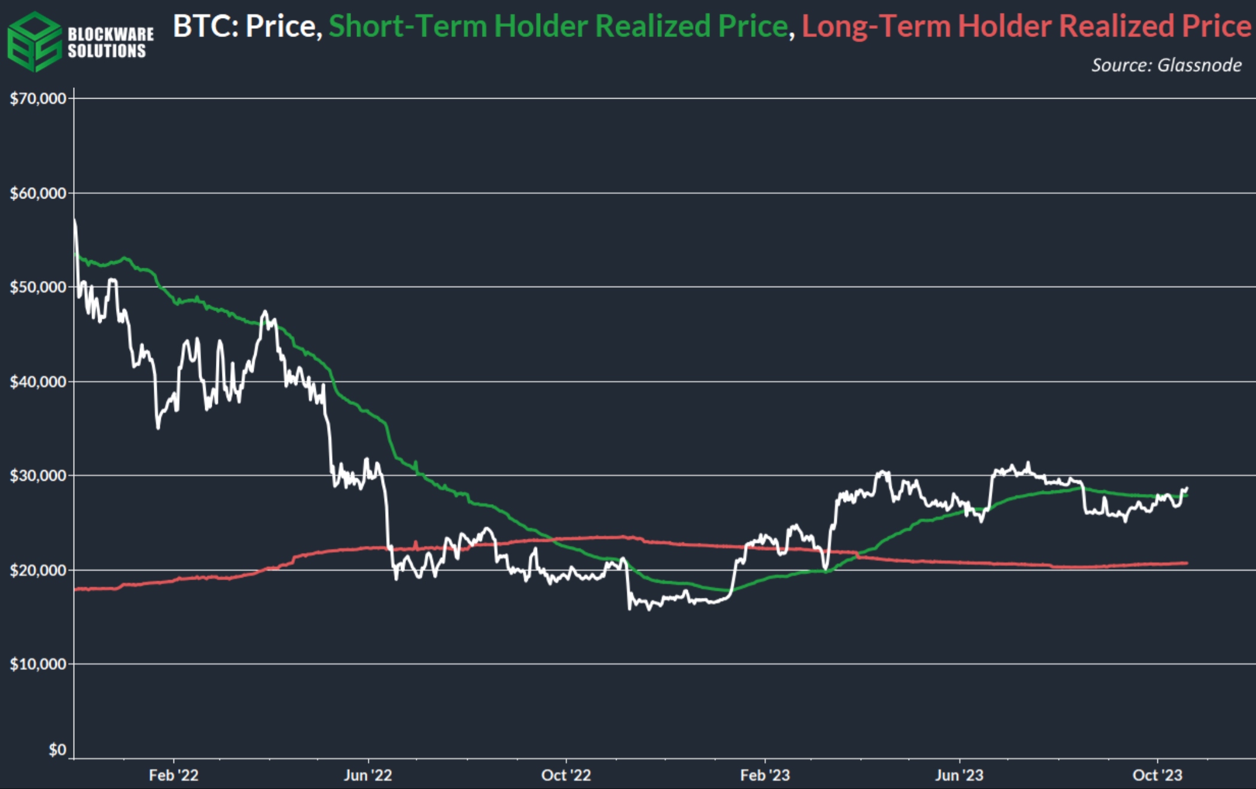Click the $60,000 y-axis label
This screenshot has height=789, width=1256.
point(38,193)
